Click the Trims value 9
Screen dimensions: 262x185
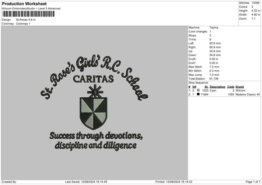point(210,39)
